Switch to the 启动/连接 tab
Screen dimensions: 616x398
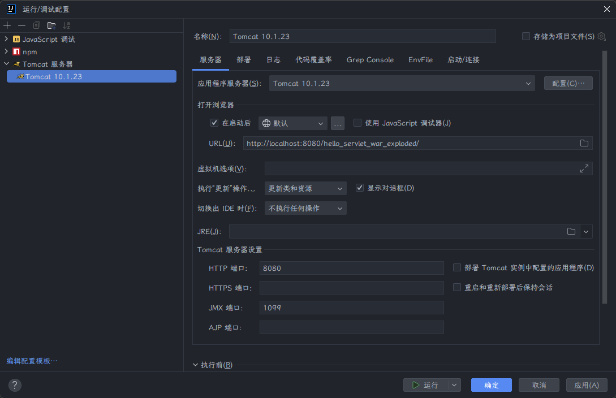pyautogui.click(x=464, y=60)
